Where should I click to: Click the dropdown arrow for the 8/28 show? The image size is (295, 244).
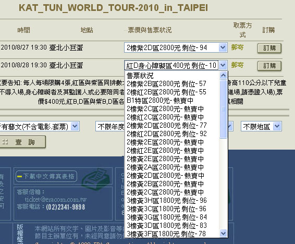pyautogui.click(x=223, y=65)
